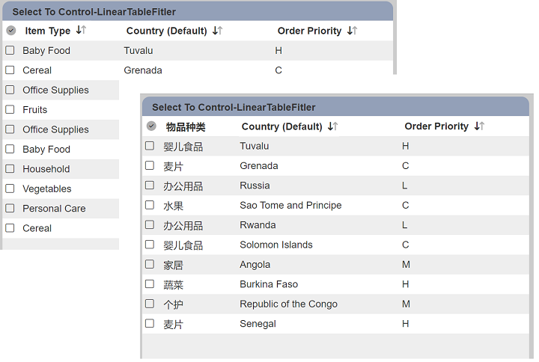This screenshot has width=539, height=362.
Task: Click the lower table's title bar
Action: [335, 107]
